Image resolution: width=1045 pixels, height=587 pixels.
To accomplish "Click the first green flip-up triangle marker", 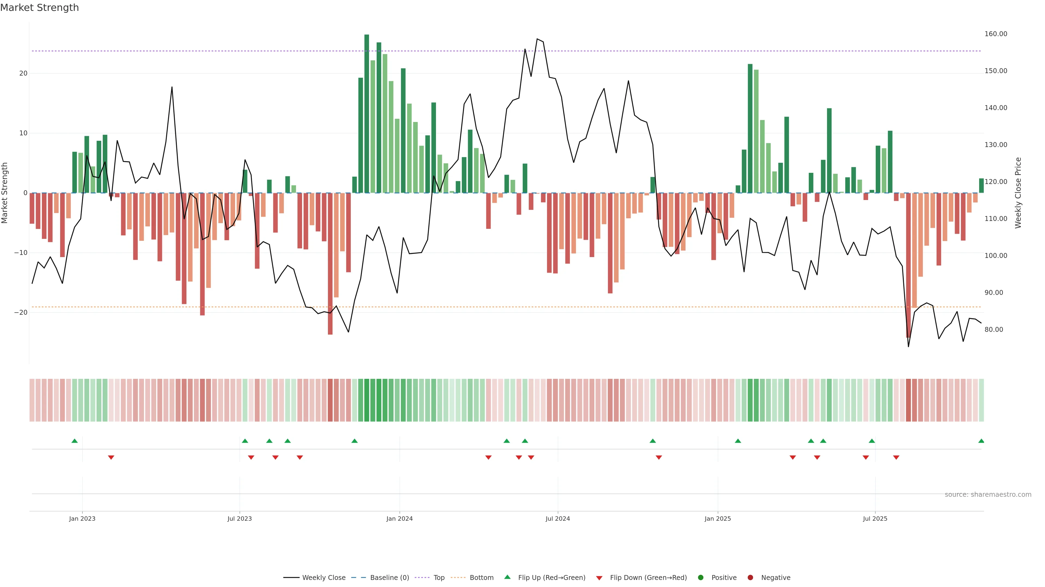I will pos(75,441).
